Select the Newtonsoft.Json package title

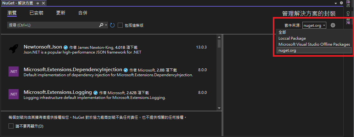point(43,47)
